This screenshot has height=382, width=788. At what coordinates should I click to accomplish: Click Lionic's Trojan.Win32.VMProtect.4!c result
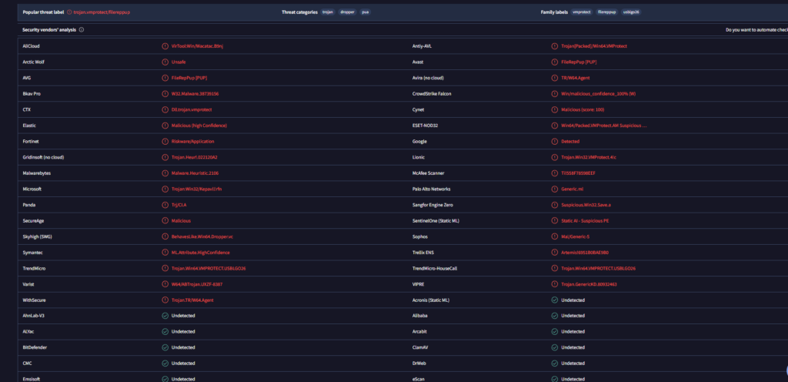point(589,157)
